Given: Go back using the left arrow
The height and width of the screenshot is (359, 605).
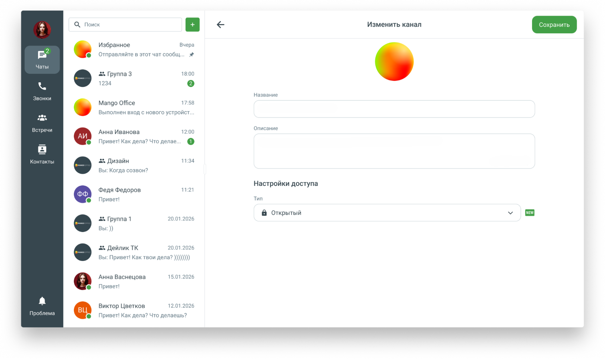Looking at the screenshot, I should click(221, 24).
